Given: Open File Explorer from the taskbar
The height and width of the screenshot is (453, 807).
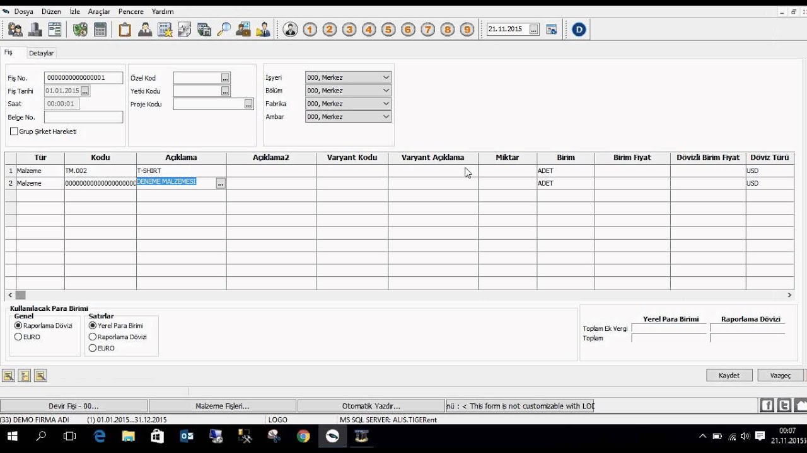Looking at the screenshot, I should (128, 436).
